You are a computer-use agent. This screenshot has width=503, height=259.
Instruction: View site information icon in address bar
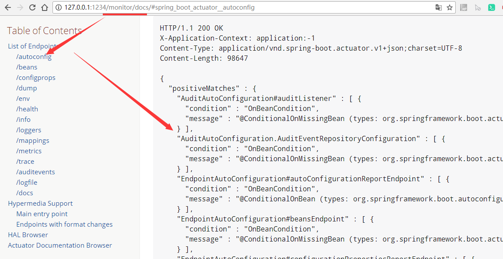click(59, 7)
